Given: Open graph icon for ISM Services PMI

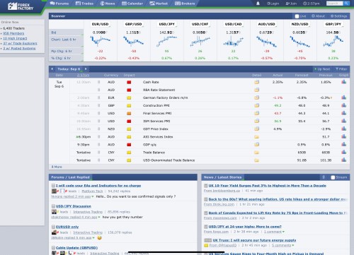Looking at the screenshot, I should tap(344, 121).
